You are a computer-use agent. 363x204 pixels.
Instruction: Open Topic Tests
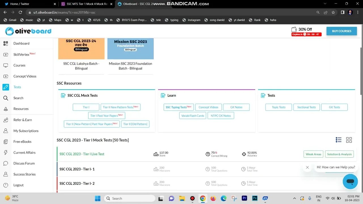click(x=279, y=107)
